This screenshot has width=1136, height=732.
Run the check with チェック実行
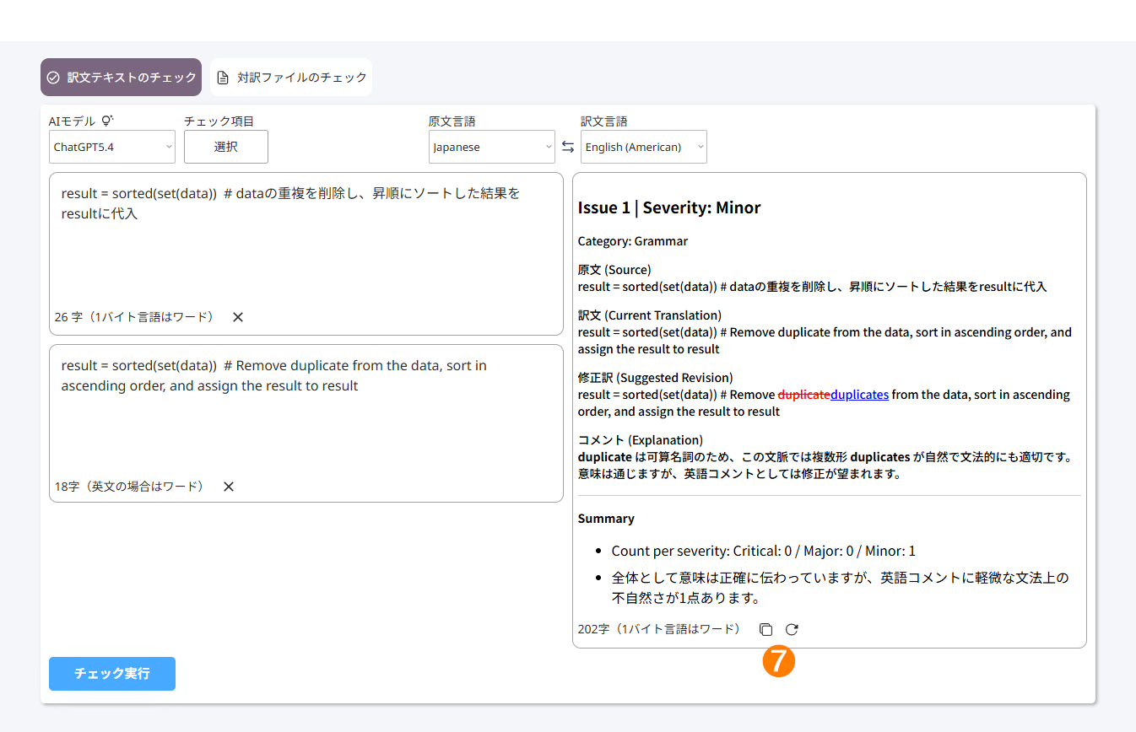112,674
